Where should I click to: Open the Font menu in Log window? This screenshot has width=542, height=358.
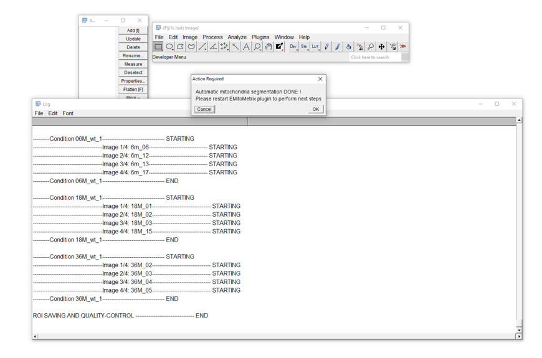pos(68,113)
